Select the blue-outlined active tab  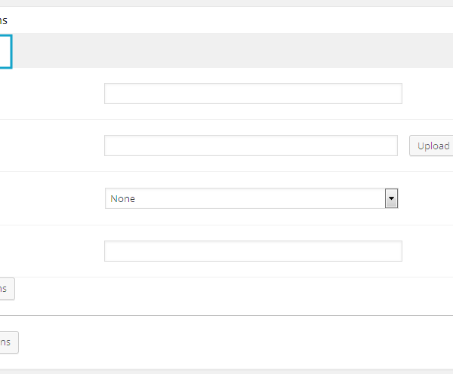(x=5, y=51)
